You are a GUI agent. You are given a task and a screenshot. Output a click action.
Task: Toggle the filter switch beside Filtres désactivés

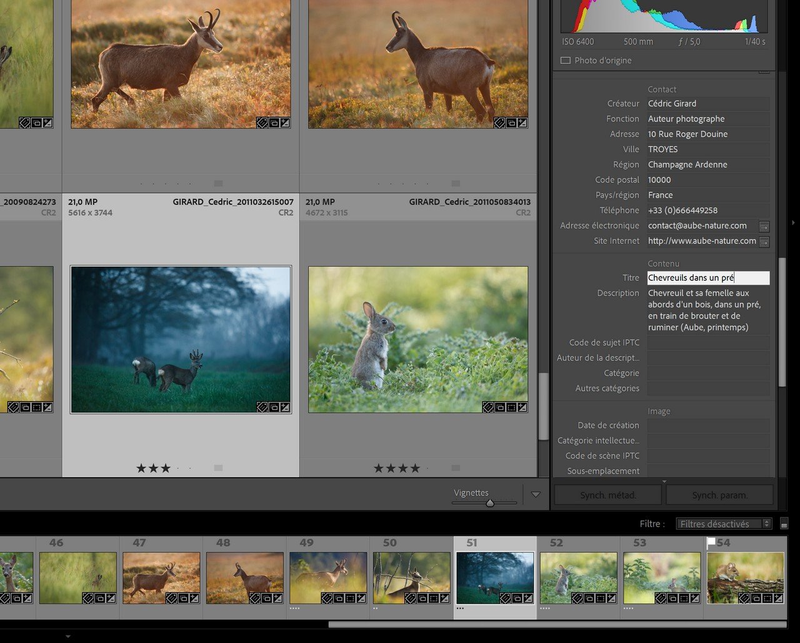click(784, 524)
